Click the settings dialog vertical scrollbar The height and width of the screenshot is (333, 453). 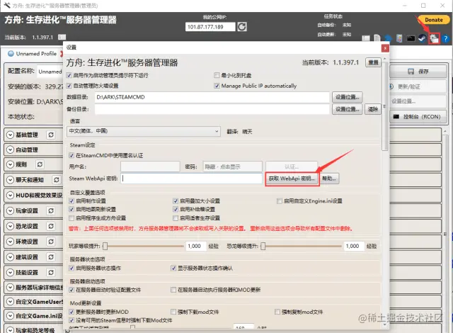click(x=384, y=106)
